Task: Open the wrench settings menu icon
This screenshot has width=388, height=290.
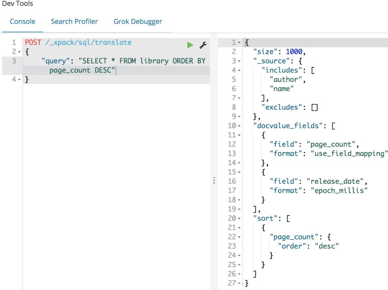Action: click(203, 45)
